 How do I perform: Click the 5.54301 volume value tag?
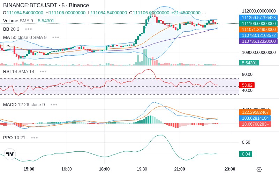[249, 63]
